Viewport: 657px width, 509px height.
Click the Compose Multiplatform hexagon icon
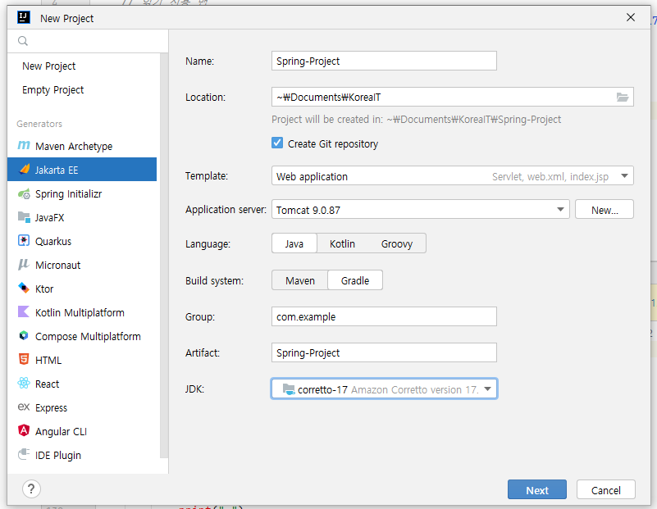pyautogui.click(x=24, y=336)
